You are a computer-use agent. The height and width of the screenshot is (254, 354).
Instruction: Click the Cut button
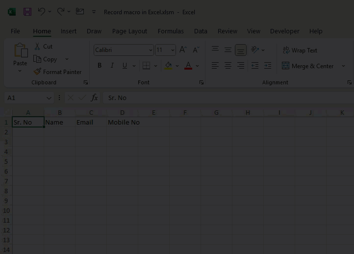(x=43, y=47)
